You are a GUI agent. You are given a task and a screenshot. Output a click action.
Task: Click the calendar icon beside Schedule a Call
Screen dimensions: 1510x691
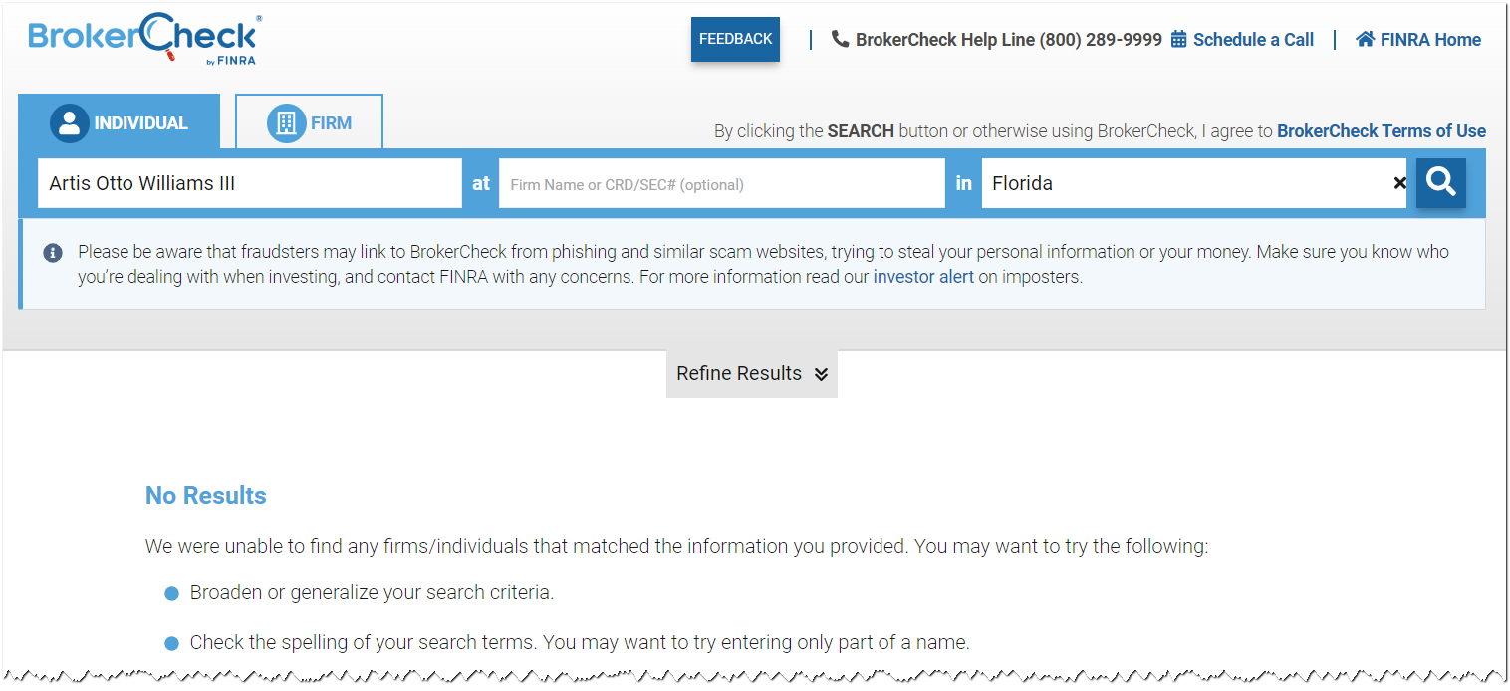[1179, 40]
